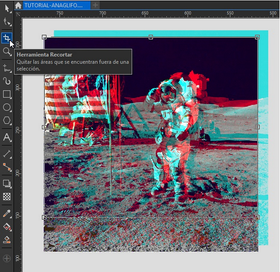
Task: Select the Transparency checkerboard tool
Action: 7,197
